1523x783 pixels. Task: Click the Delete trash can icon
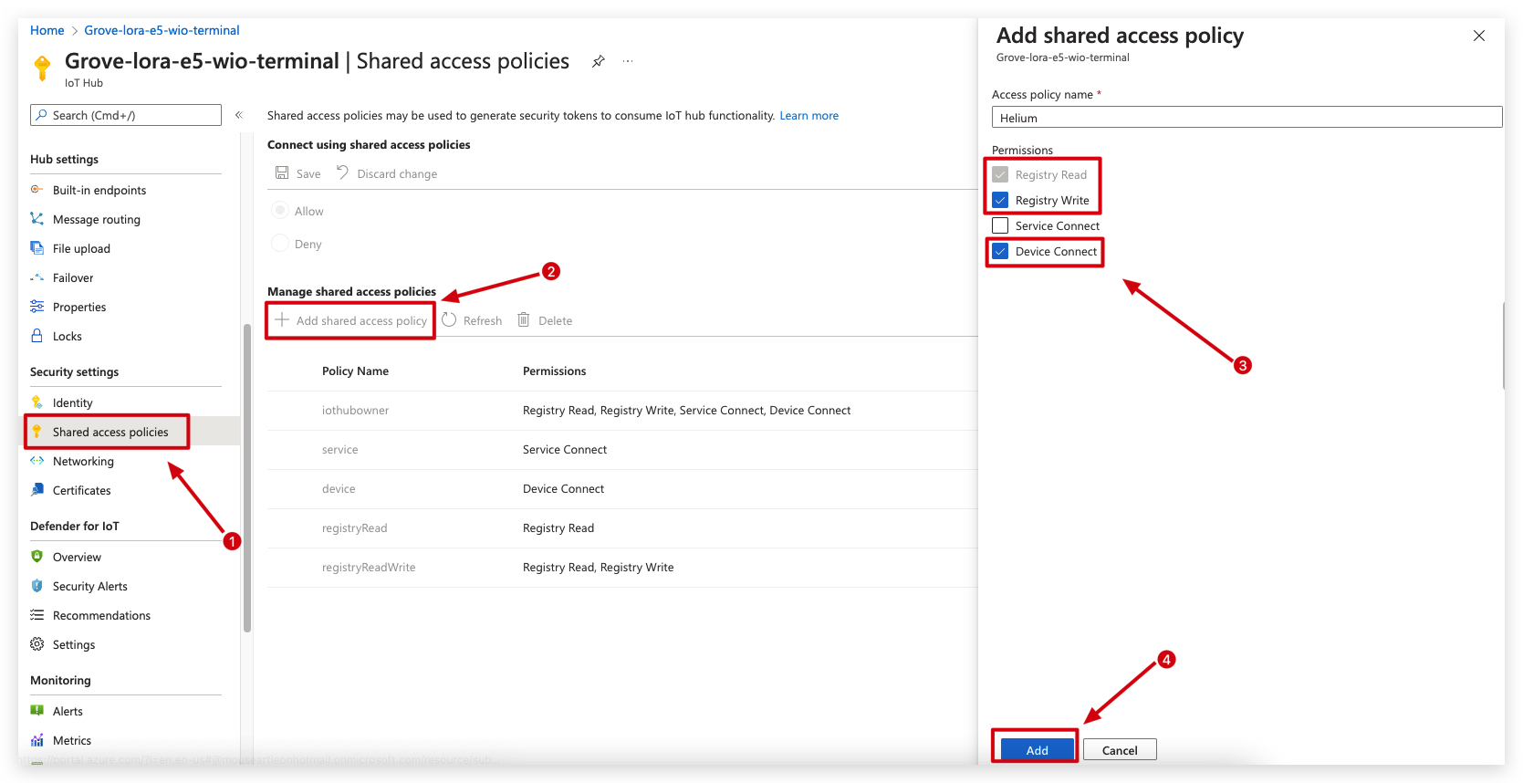coord(524,319)
